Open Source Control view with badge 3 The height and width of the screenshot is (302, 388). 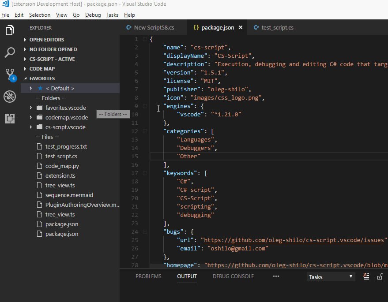pyautogui.click(x=11, y=75)
